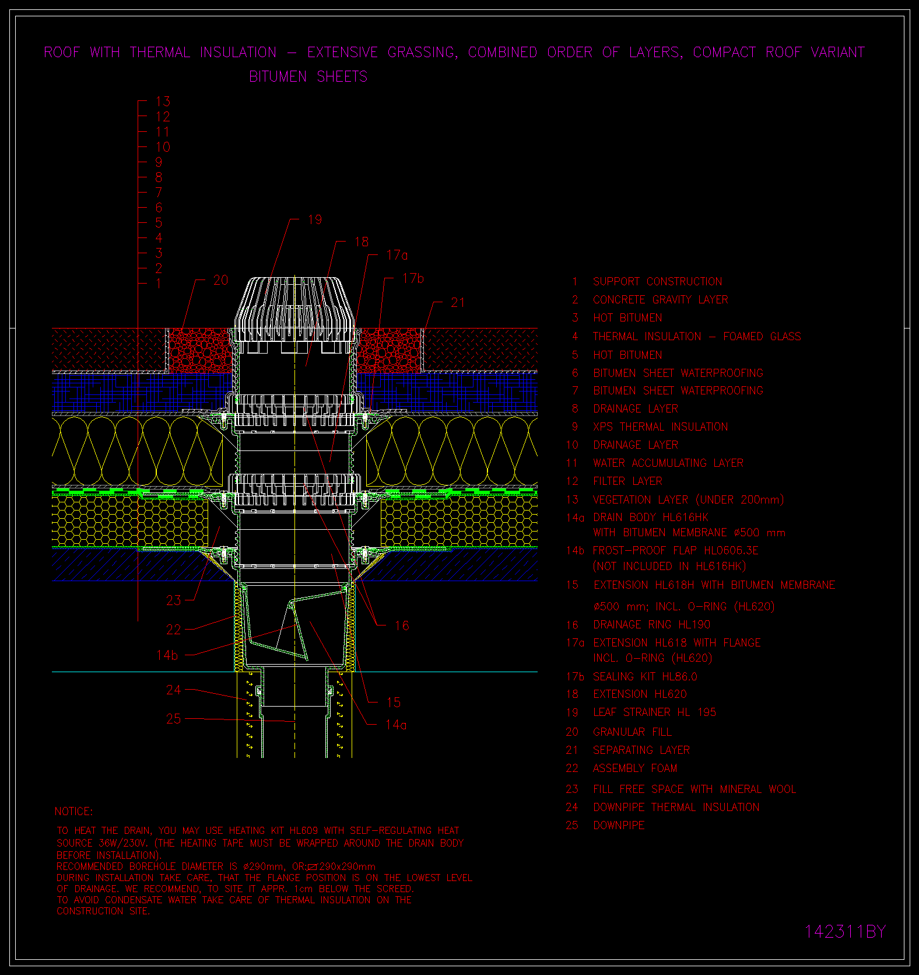Click the yellow XPS insulation hatch left side
This screenshot has width=919, height=975.
tap(137, 450)
